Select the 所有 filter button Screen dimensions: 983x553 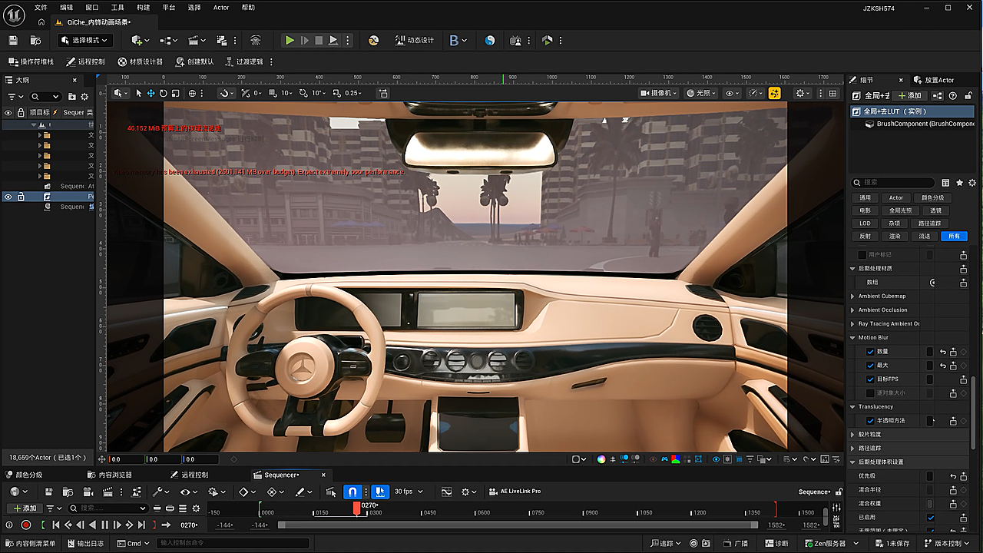[x=955, y=236]
